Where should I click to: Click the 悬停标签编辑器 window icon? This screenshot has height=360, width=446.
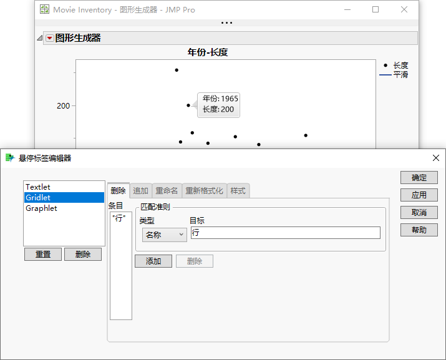pyautogui.click(x=10, y=158)
